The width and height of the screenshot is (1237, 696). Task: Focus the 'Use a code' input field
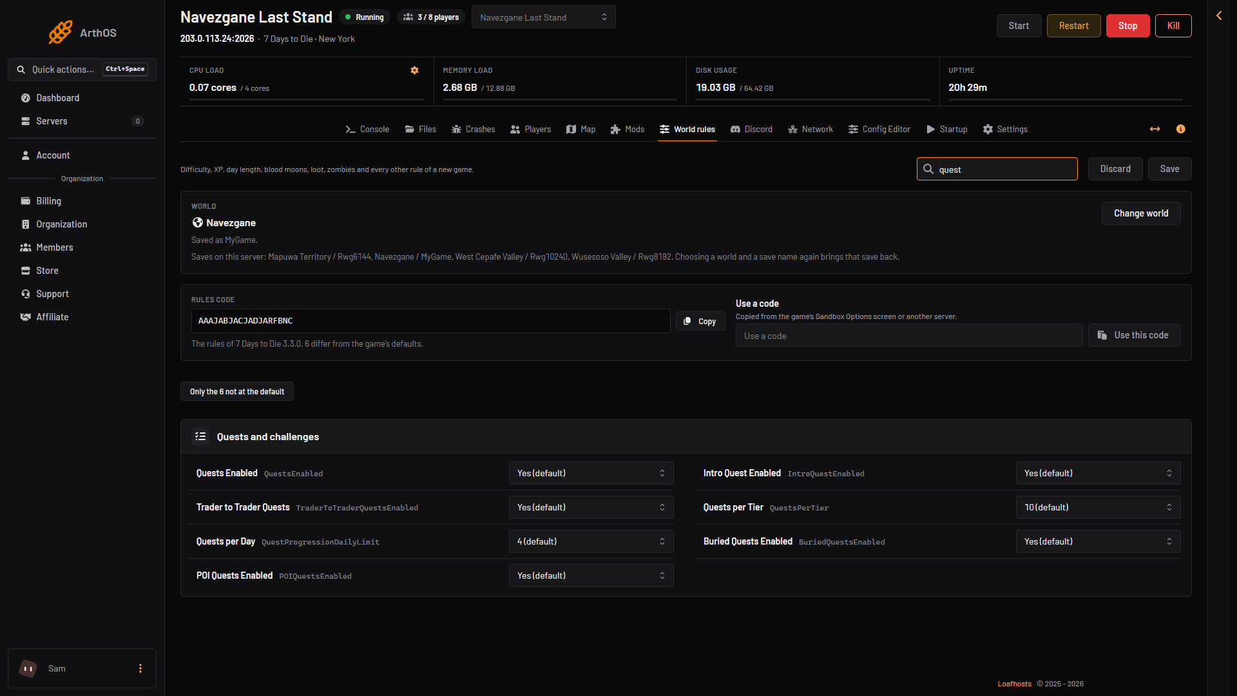pos(909,335)
